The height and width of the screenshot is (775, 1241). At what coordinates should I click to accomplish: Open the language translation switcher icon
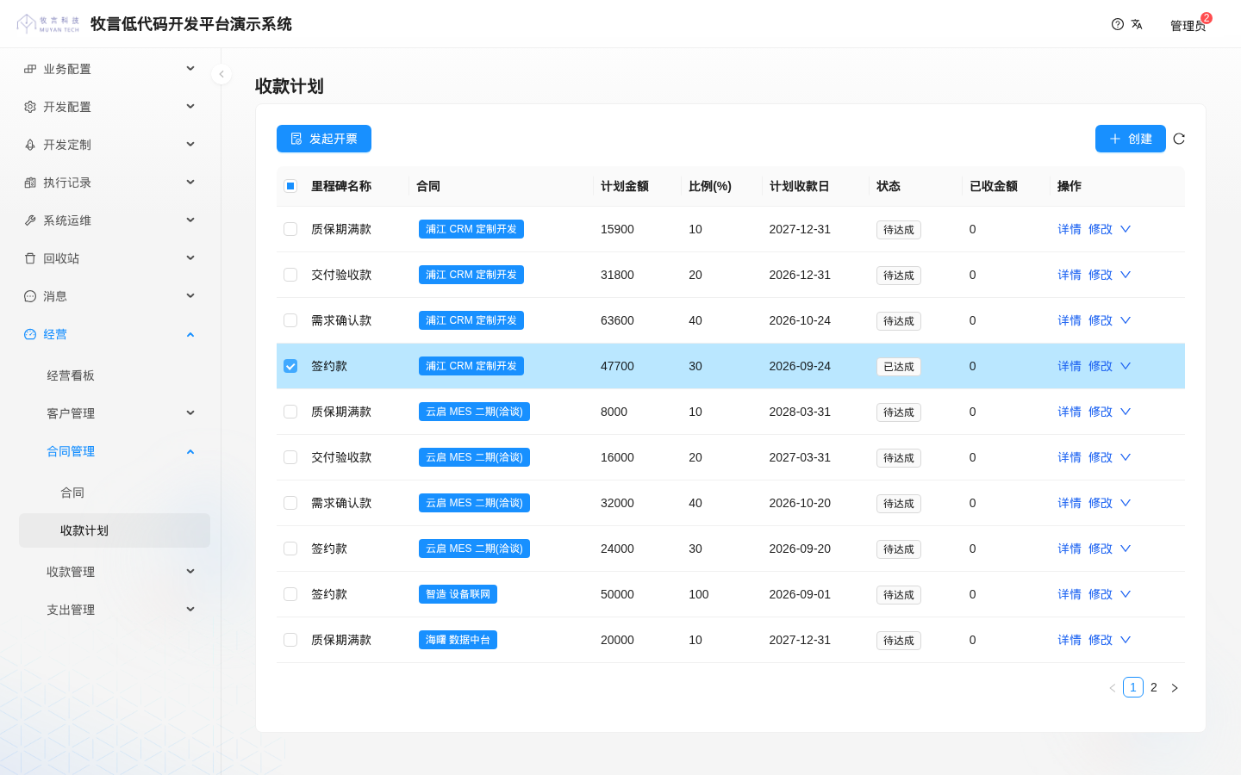1137,24
